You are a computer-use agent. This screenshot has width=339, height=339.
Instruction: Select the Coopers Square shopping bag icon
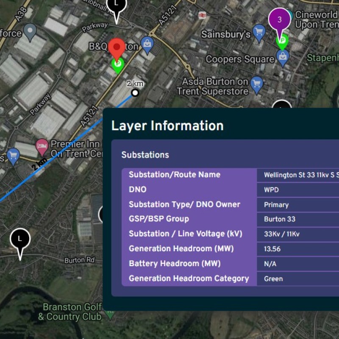(x=283, y=56)
